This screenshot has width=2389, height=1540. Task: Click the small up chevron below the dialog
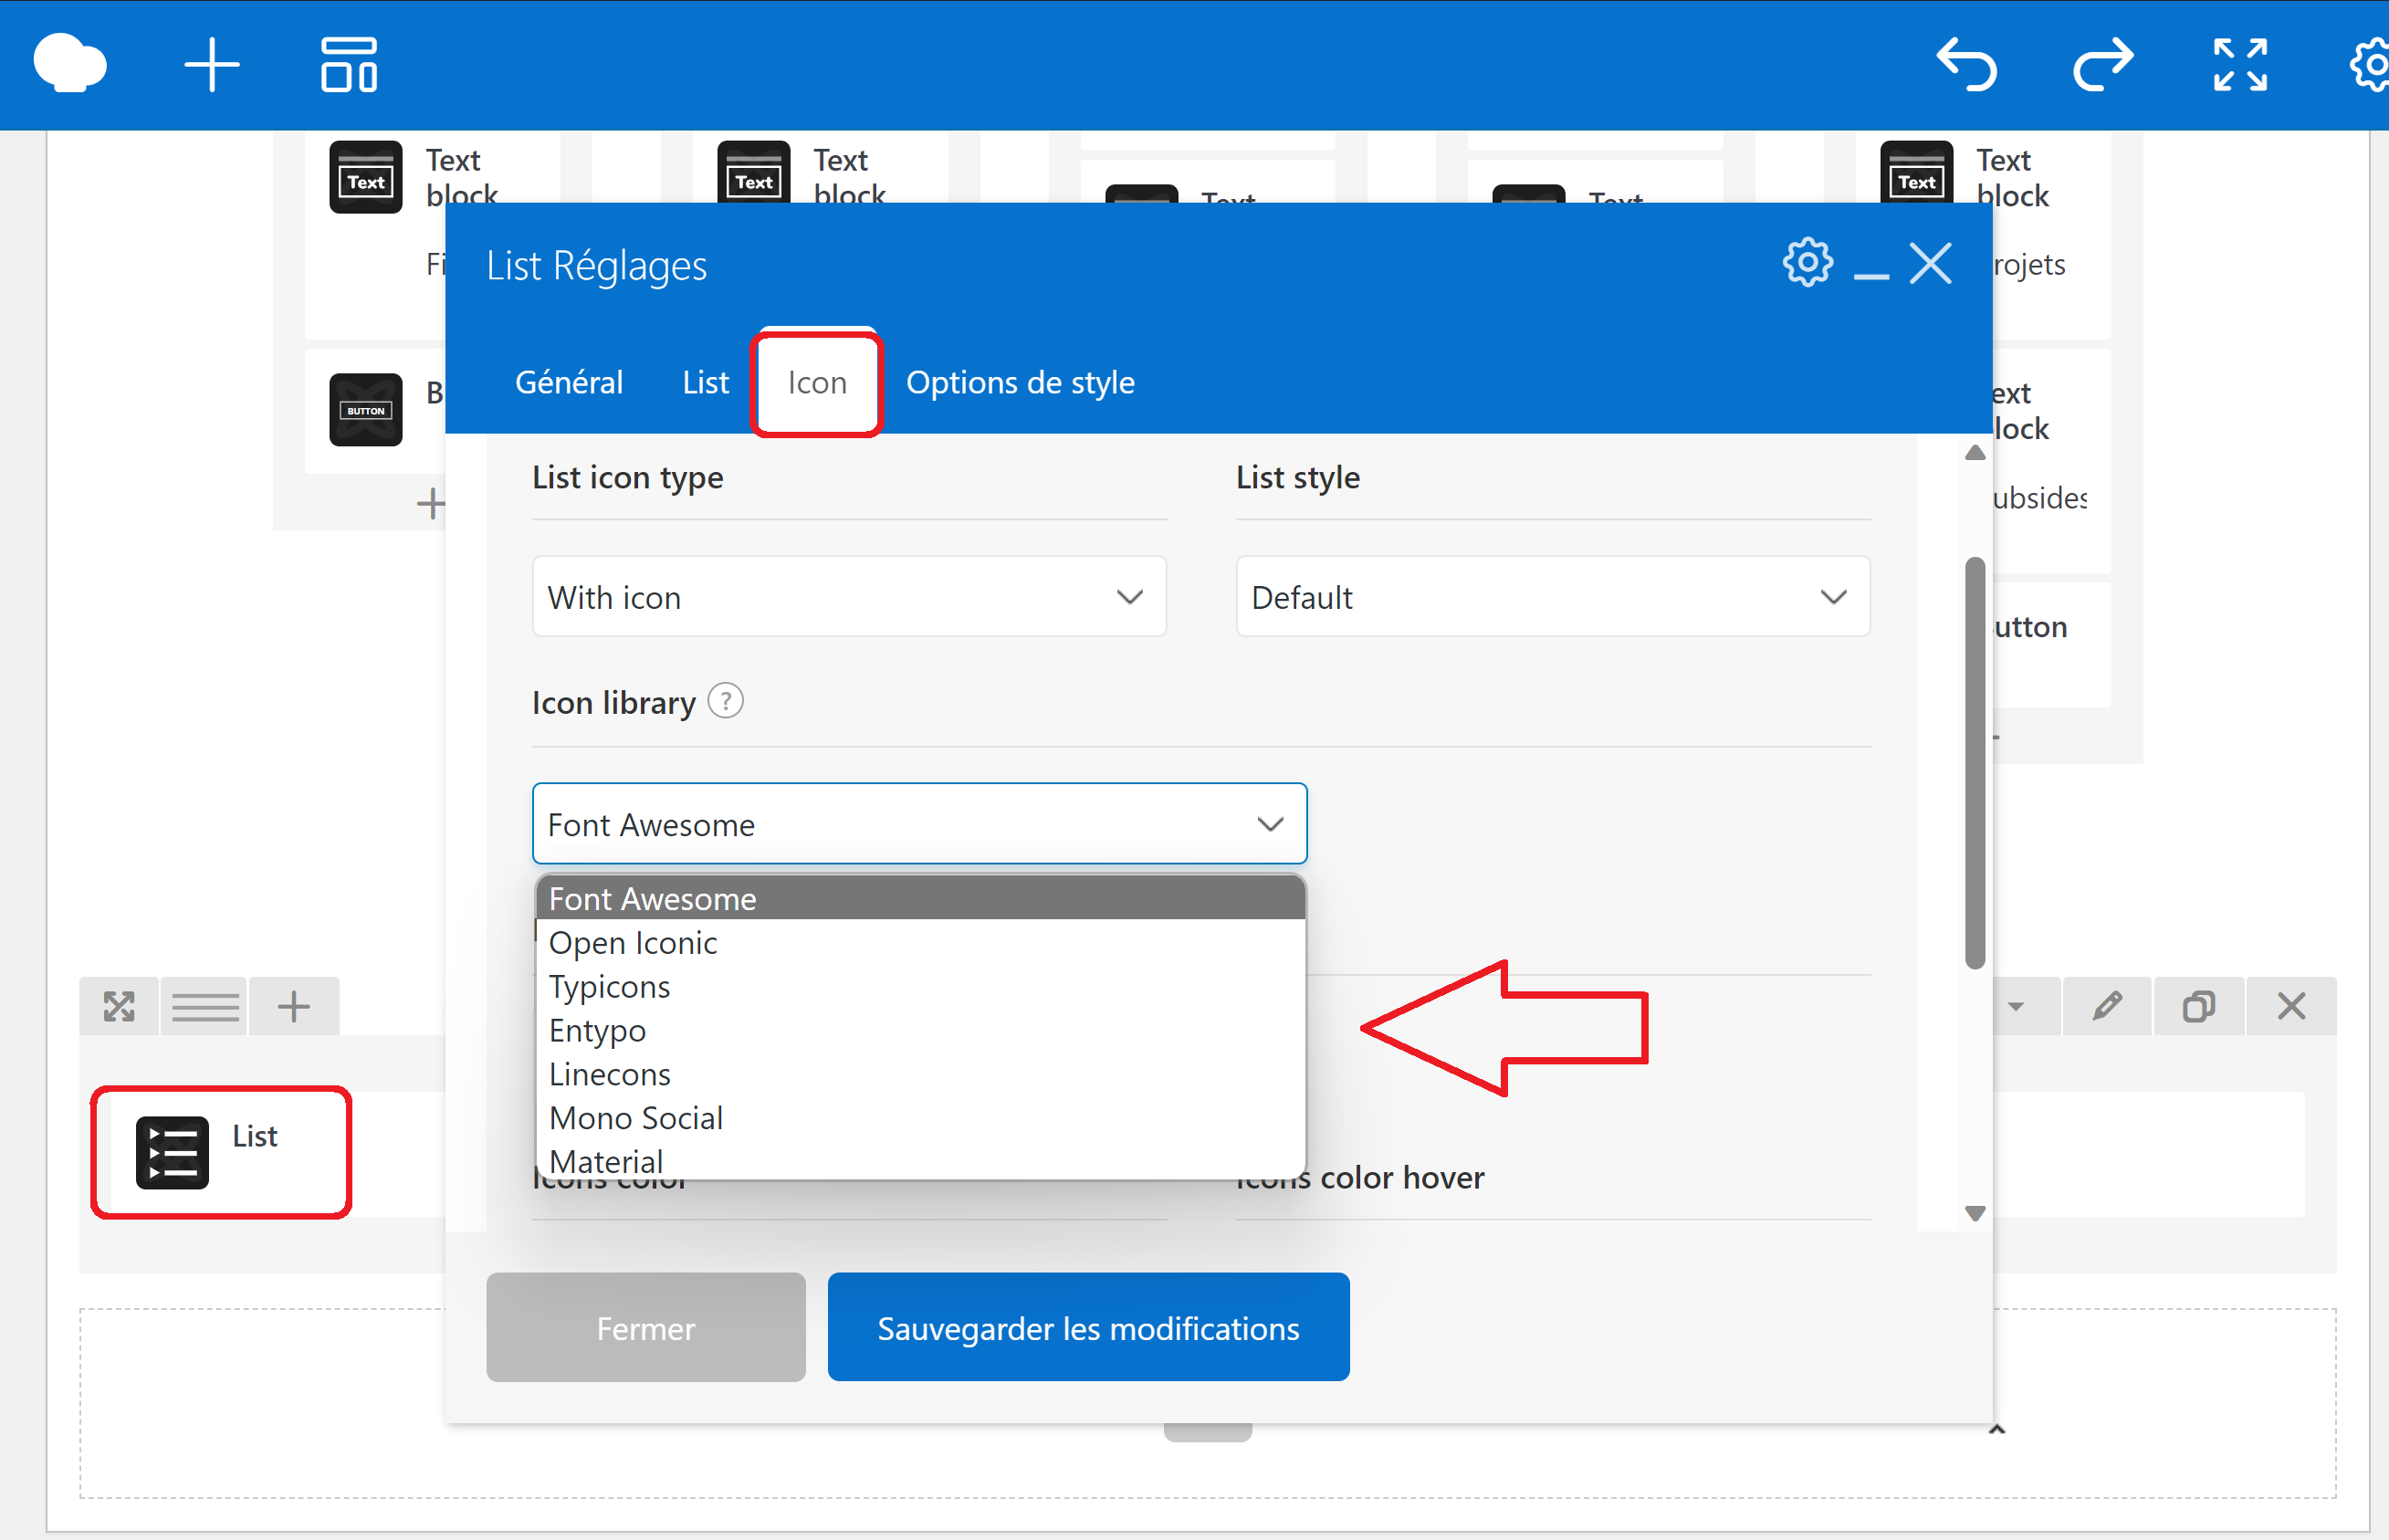pos(1996,1429)
